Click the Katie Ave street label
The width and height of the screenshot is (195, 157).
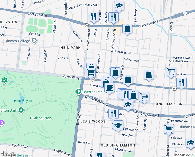(84, 143)
